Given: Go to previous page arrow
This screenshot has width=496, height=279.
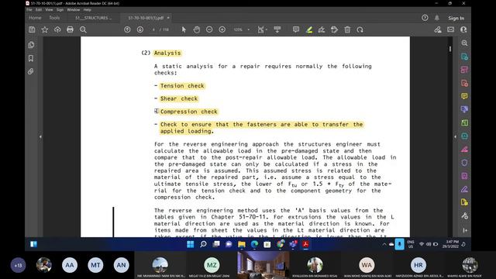Looking at the screenshot, I should [127, 29].
